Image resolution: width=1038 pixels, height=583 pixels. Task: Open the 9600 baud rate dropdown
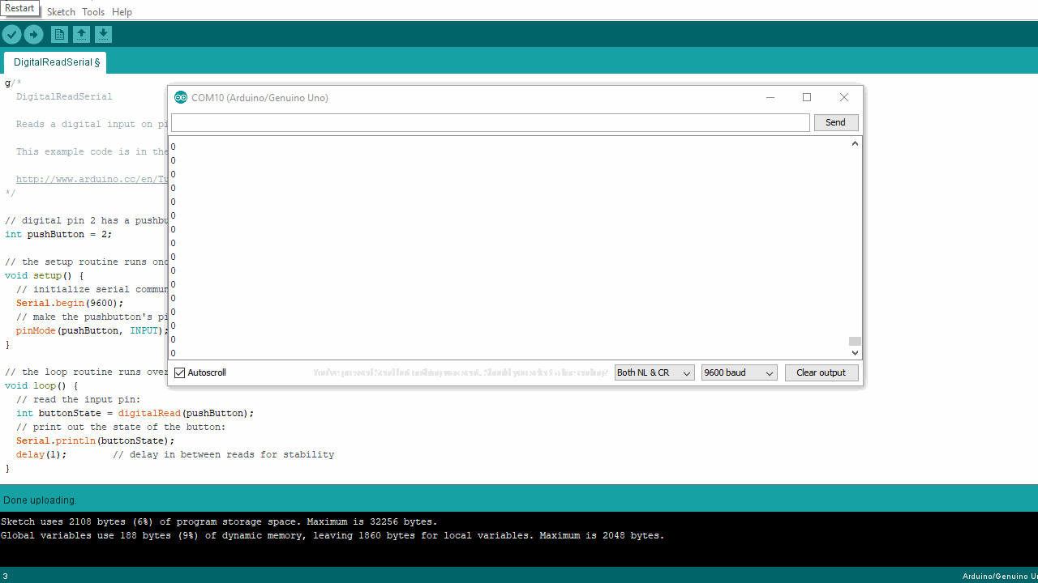point(740,373)
